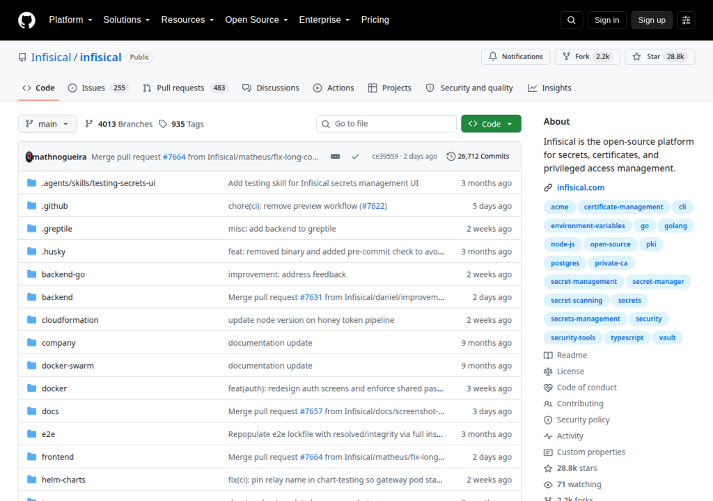Click the .github folder icon
713x501 pixels.
pos(31,205)
